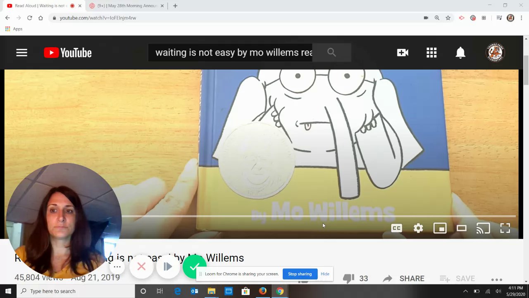Open Cortana from the taskbar

click(x=143, y=291)
